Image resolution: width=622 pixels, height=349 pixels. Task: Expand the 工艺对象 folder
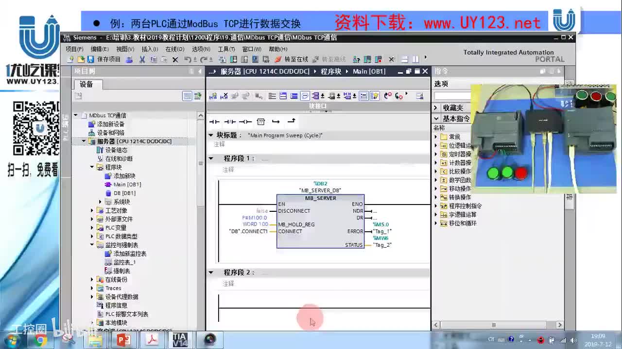tap(92, 210)
